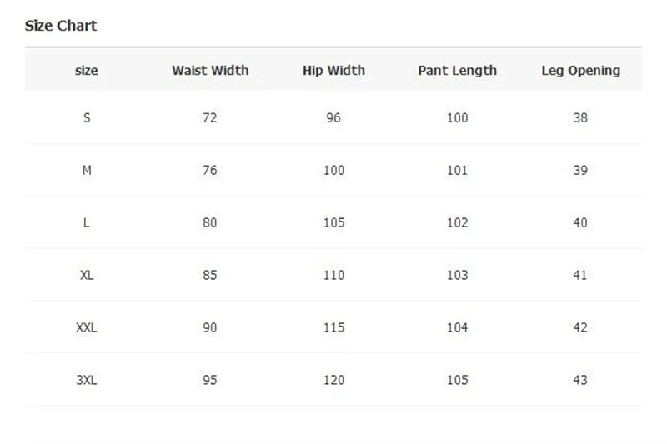Click leg opening value 38
This screenshot has height=444, width=667.
580,117
